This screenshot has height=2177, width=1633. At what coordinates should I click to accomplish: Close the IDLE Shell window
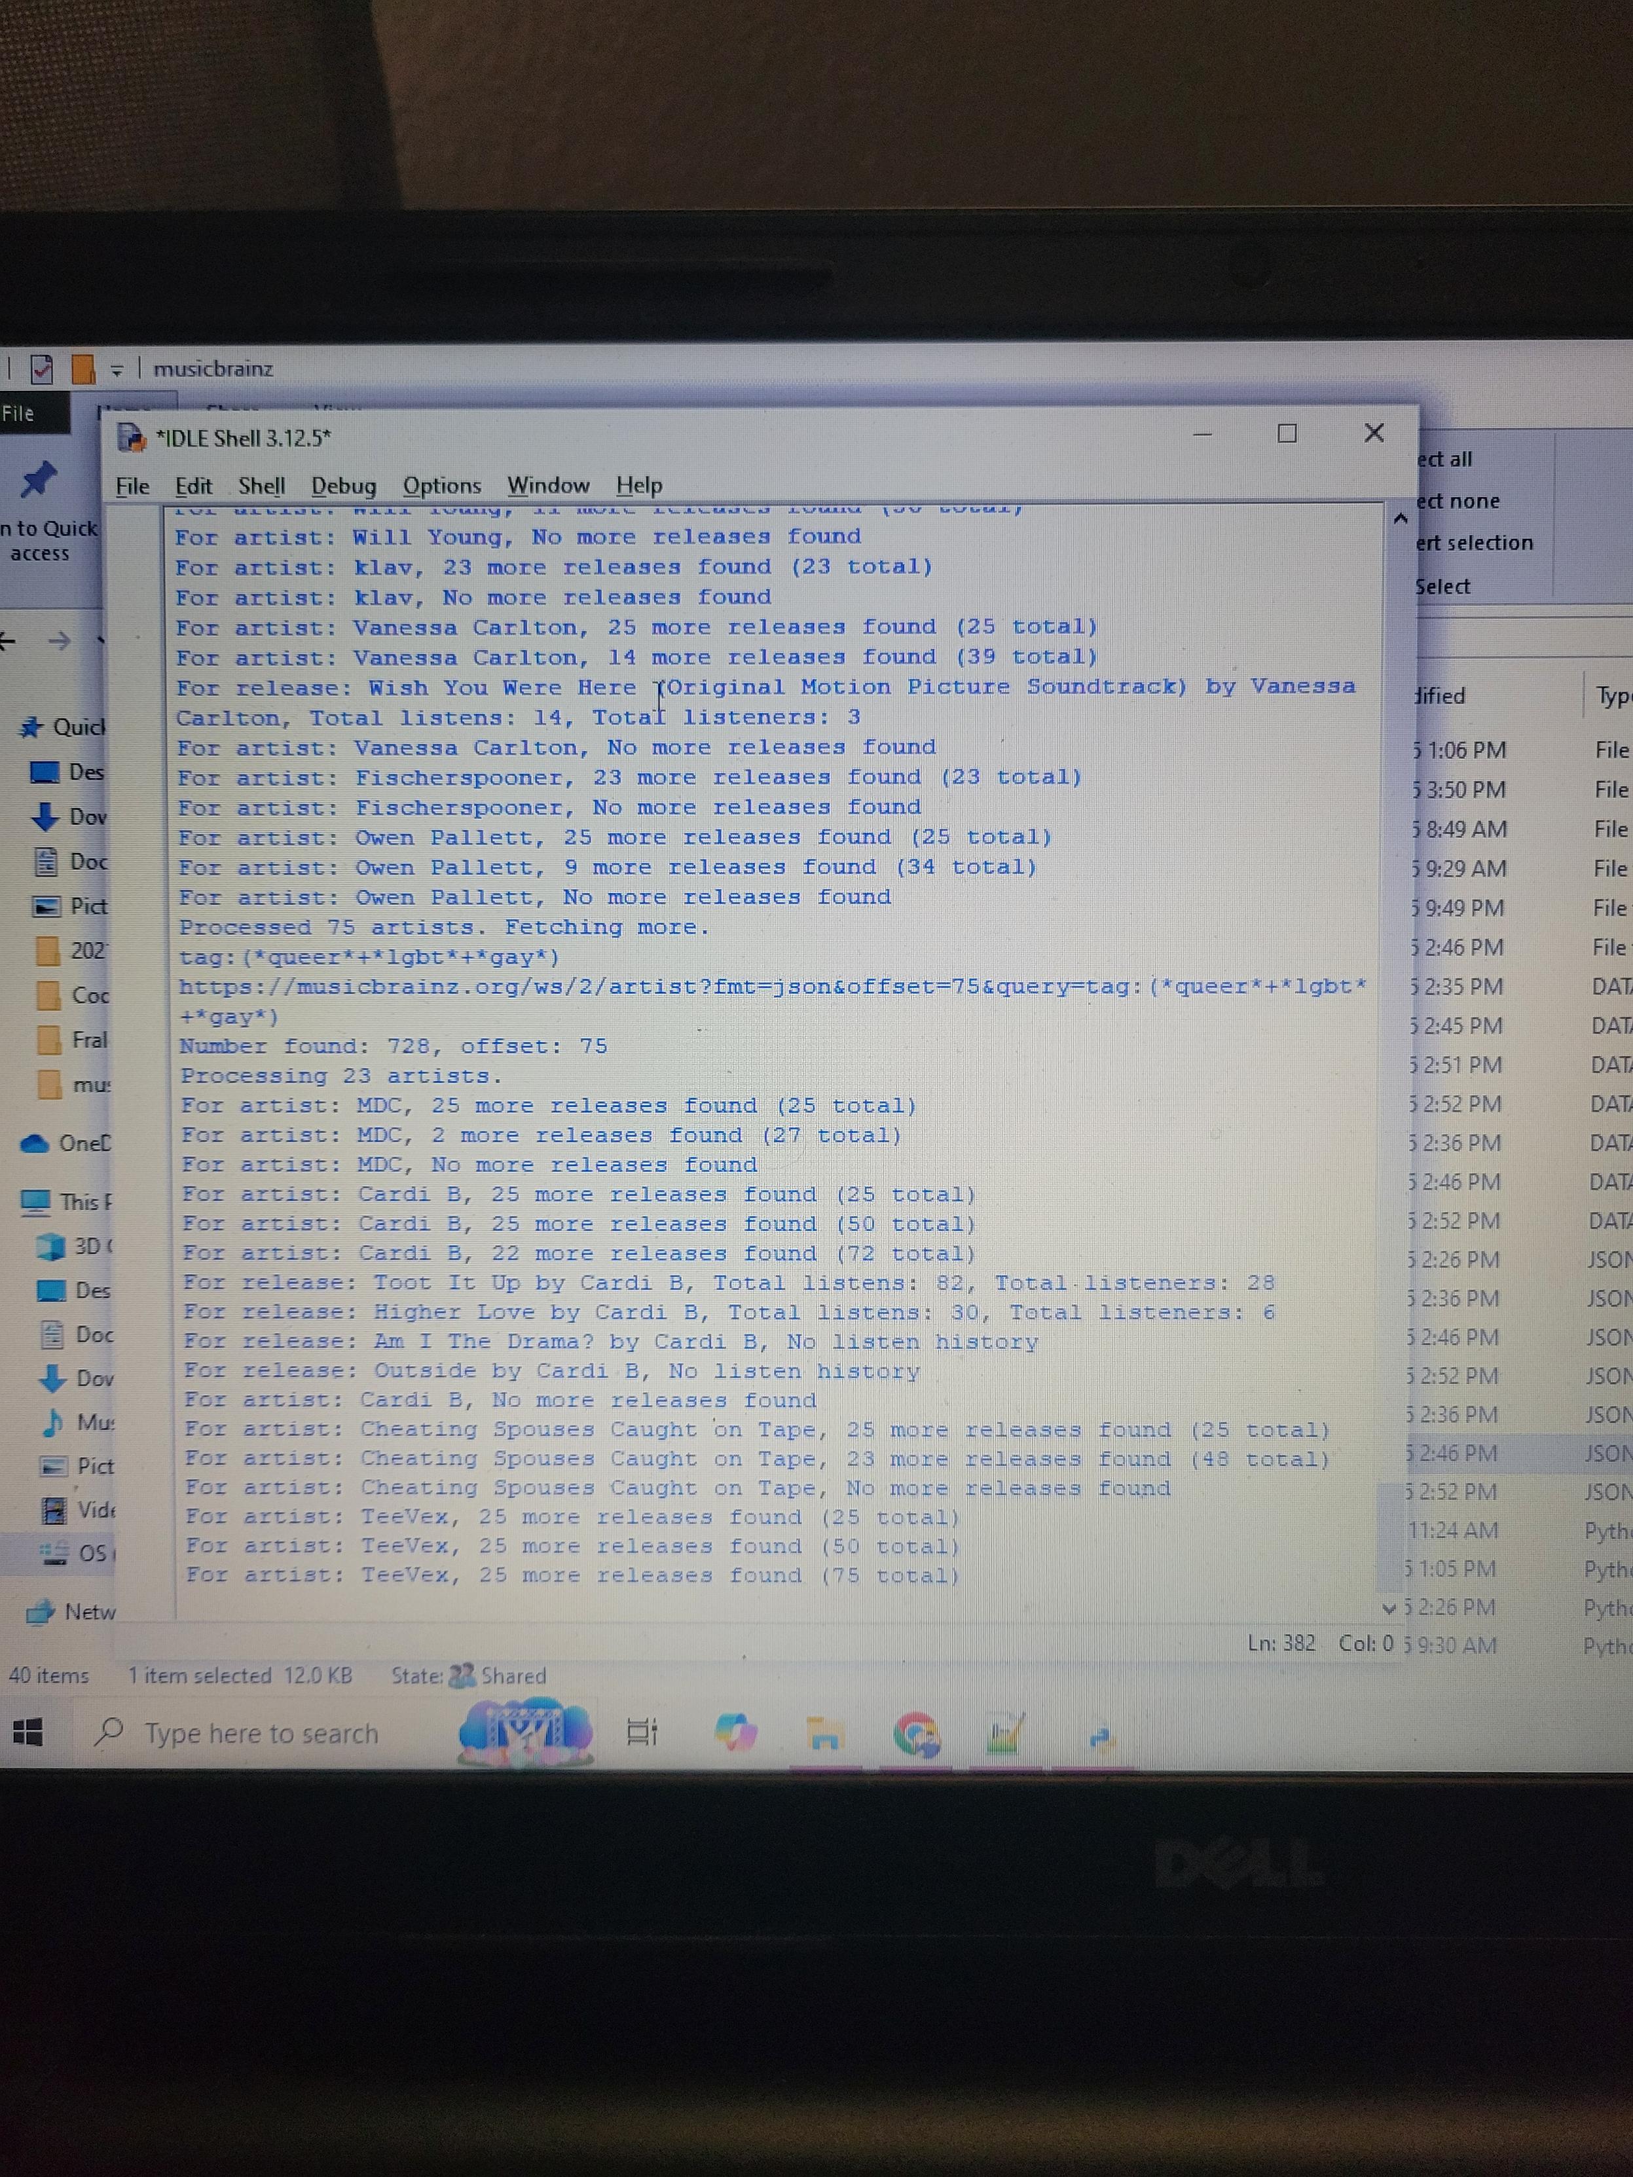[x=1374, y=432]
